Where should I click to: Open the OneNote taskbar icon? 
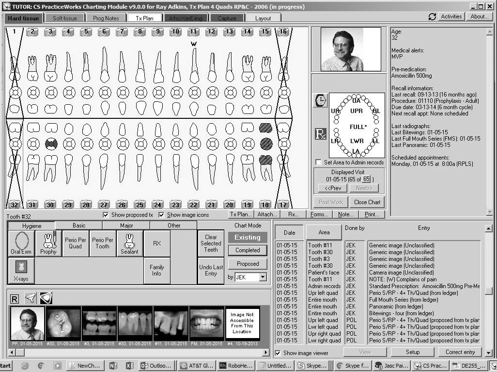113,366
